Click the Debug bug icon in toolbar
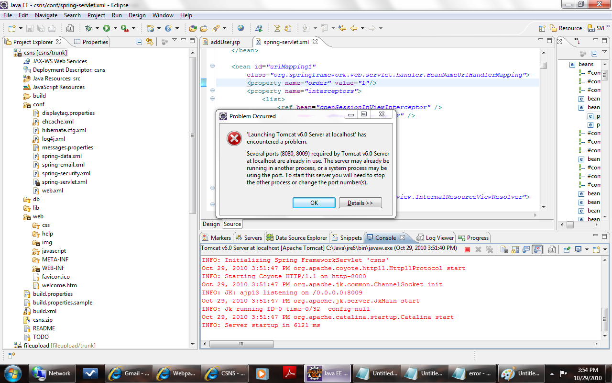The image size is (612, 383). tap(89, 28)
